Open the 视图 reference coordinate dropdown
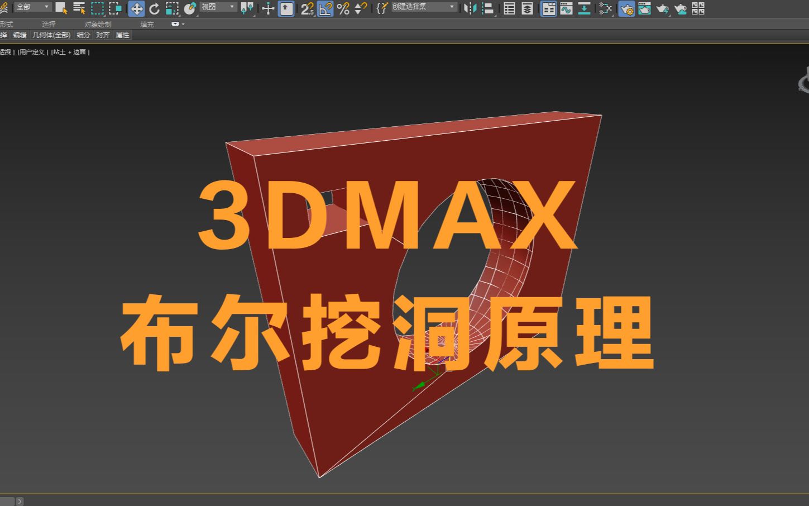 click(218, 7)
